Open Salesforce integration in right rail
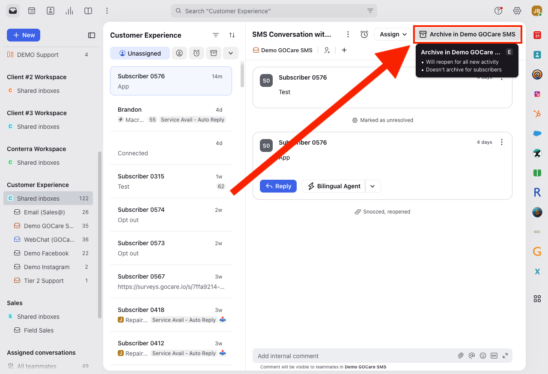The image size is (548, 374). pos(537,134)
